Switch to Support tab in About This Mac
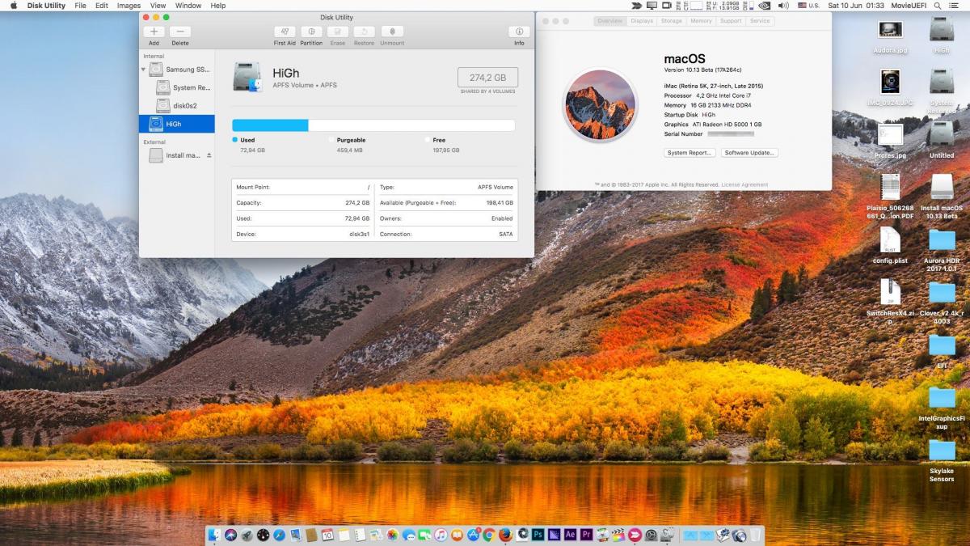This screenshot has height=546, width=970. pyautogui.click(x=731, y=21)
